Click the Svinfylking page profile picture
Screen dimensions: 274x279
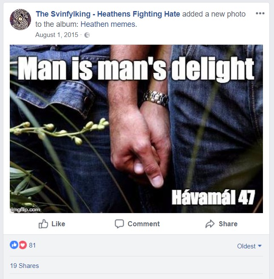[20, 20]
